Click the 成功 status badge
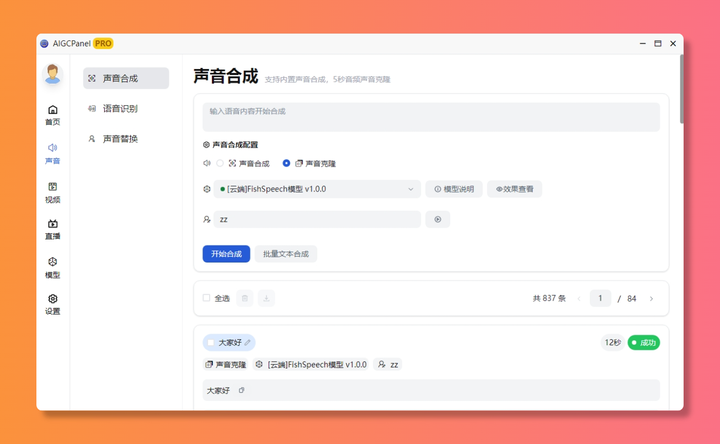Viewport: 720px width, 444px height. pyautogui.click(x=644, y=343)
